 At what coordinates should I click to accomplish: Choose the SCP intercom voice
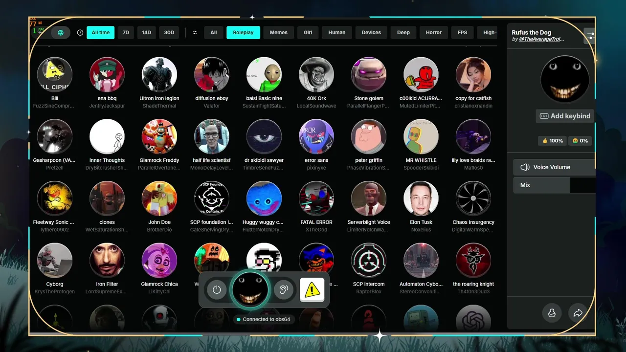(369, 261)
